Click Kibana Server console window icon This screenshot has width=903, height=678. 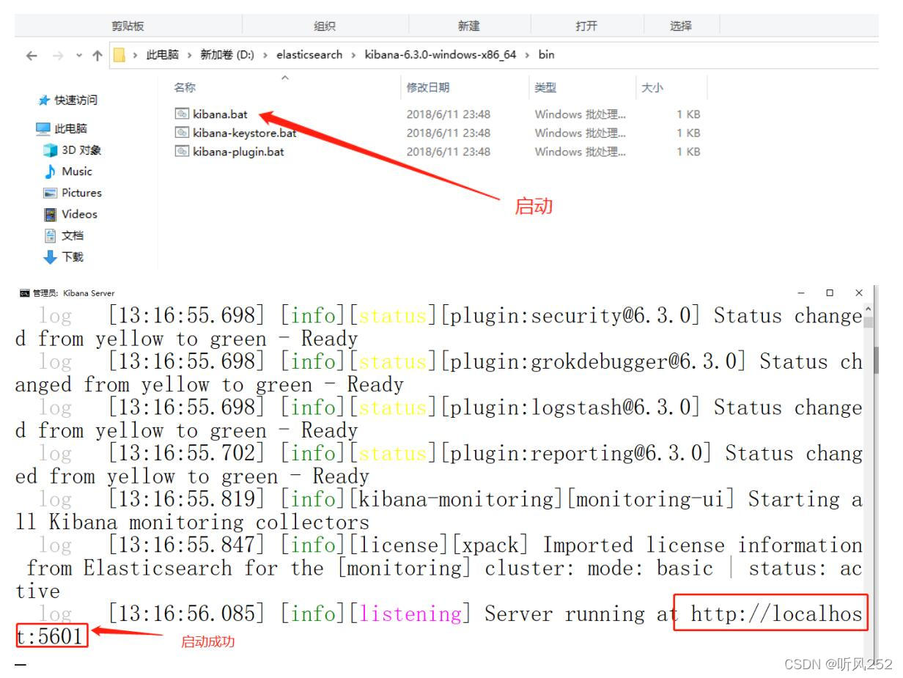(24, 293)
